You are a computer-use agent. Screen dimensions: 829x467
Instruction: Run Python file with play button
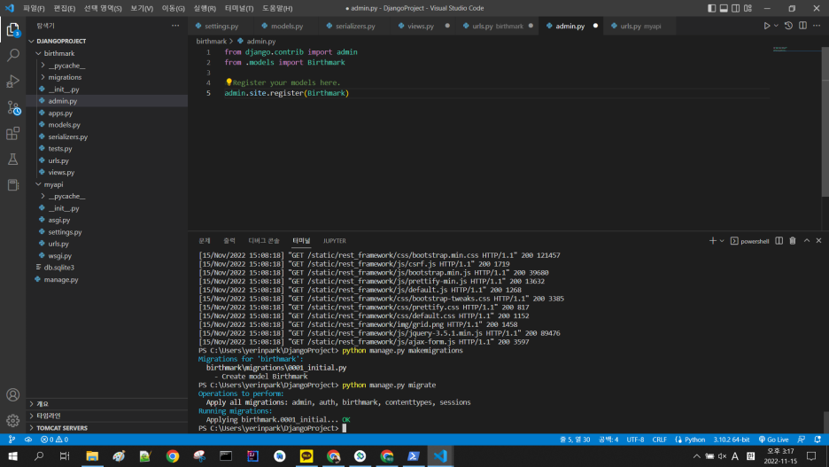click(x=767, y=26)
